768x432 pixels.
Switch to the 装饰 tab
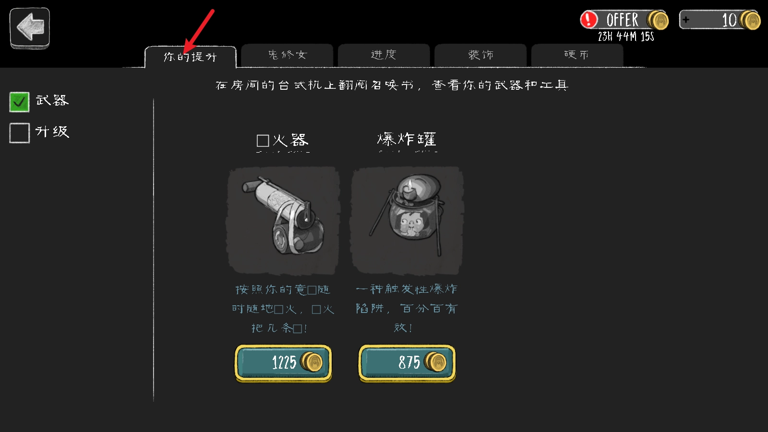click(x=480, y=55)
